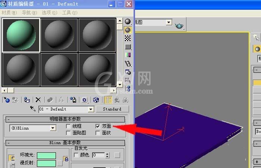The image size is (261, 168).
Task: Enable the 自发光 颜色 checkbox
Action: click(76, 155)
